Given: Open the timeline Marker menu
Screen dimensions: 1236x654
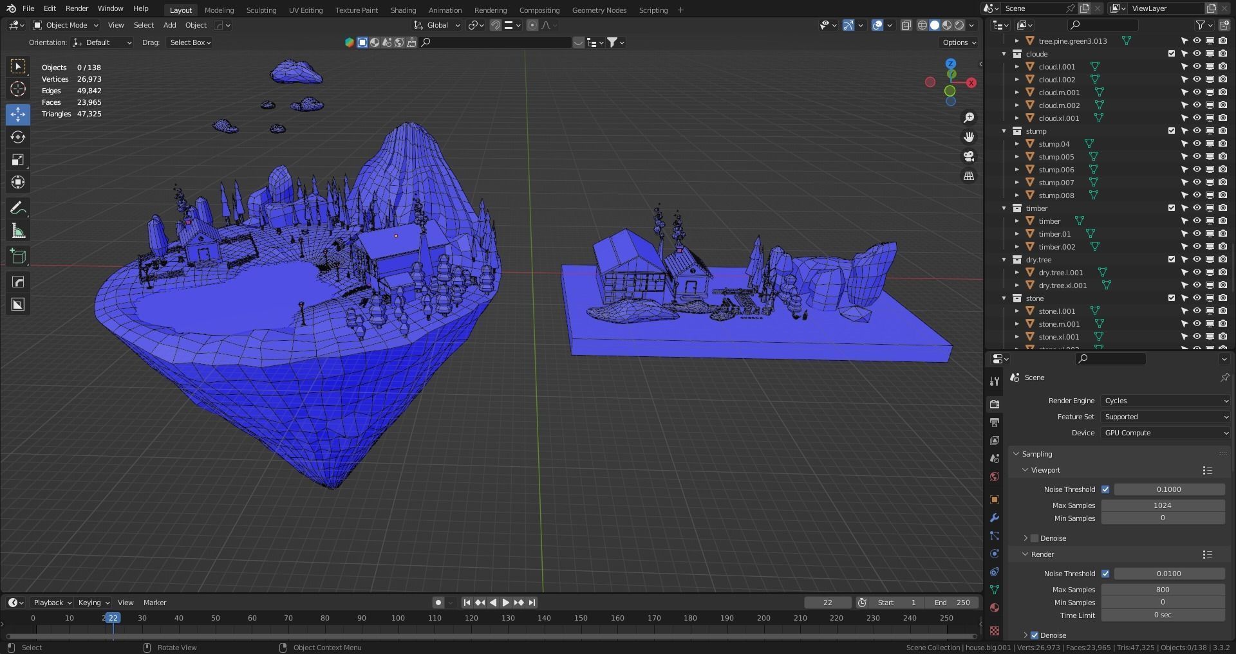Looking at the screenshot, I should pyautogui.click(x=154, y=603).
